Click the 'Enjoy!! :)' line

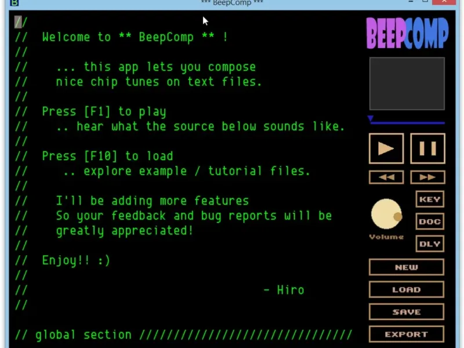coord(76,260)
